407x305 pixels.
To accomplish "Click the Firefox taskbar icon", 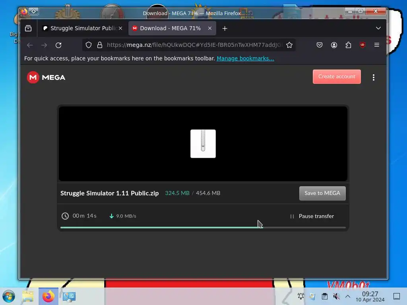I will pyautogui.click(x=48, y=296).
